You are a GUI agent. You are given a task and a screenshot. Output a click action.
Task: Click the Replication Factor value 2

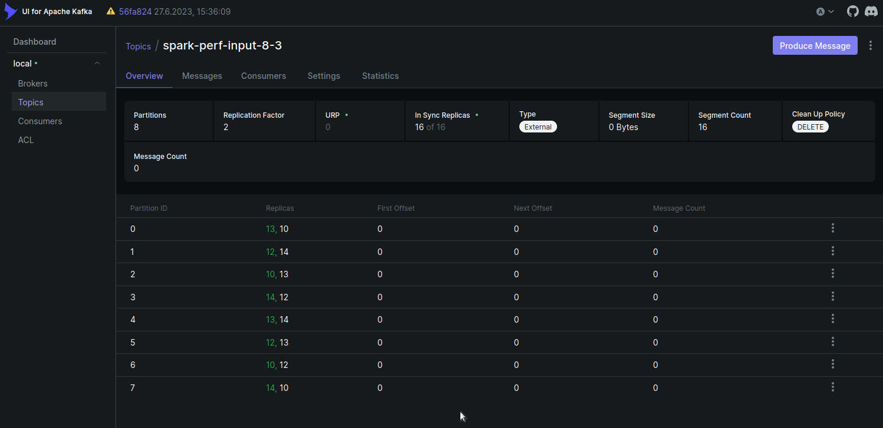point(226,127)
